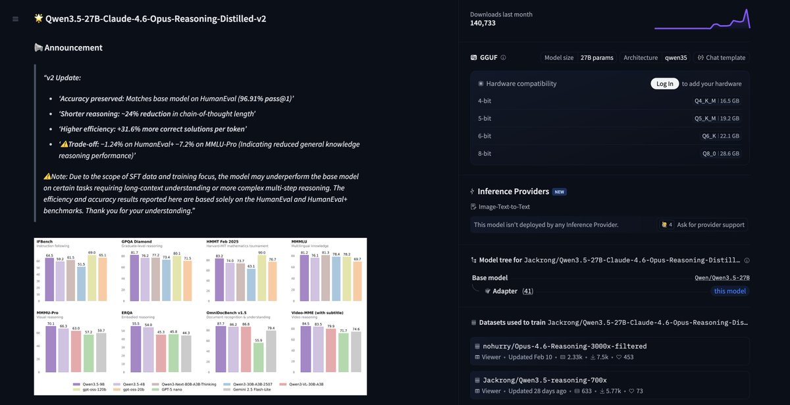Click Viewer icon on Jackrong reasoning-700x dataset

477,391
